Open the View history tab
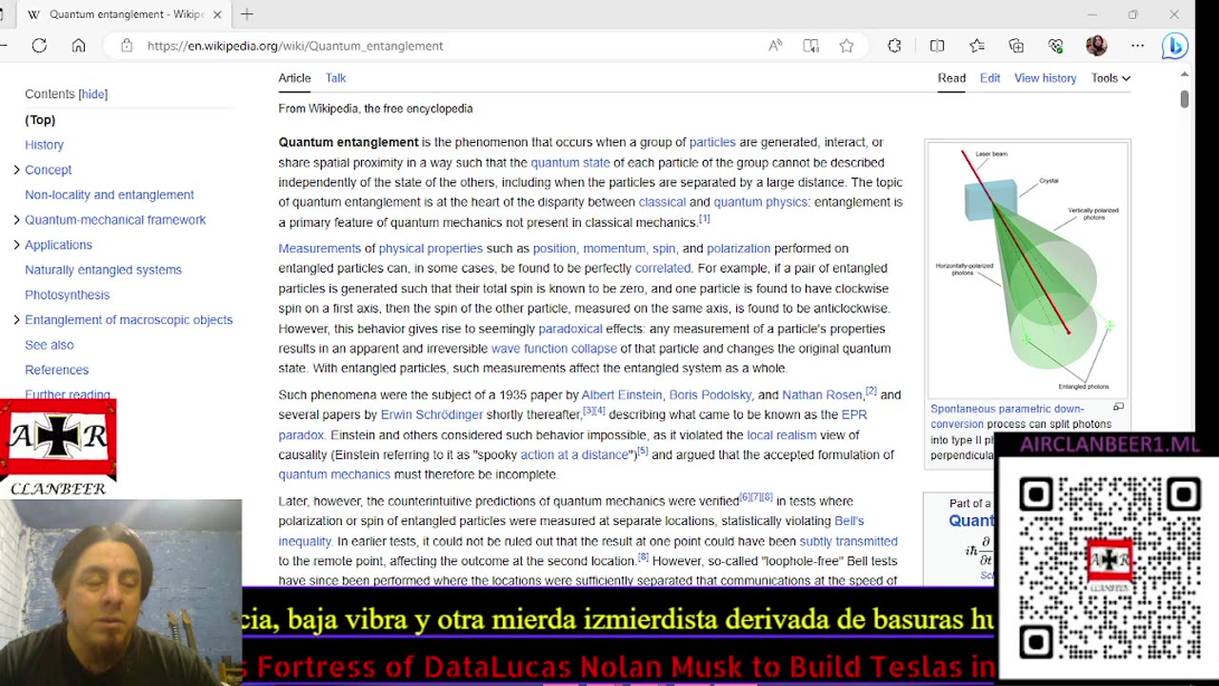This screenshot has height=686, width=1219. 1046,78
